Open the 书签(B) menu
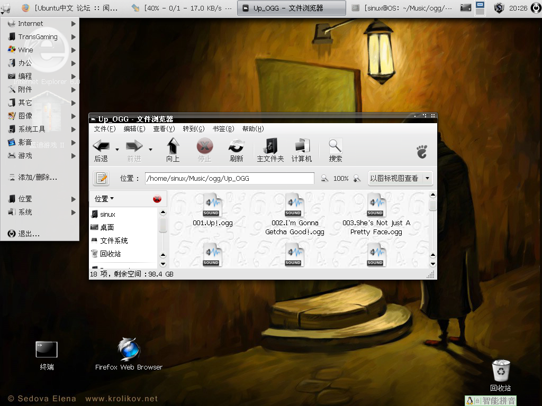 pos(223,129)
